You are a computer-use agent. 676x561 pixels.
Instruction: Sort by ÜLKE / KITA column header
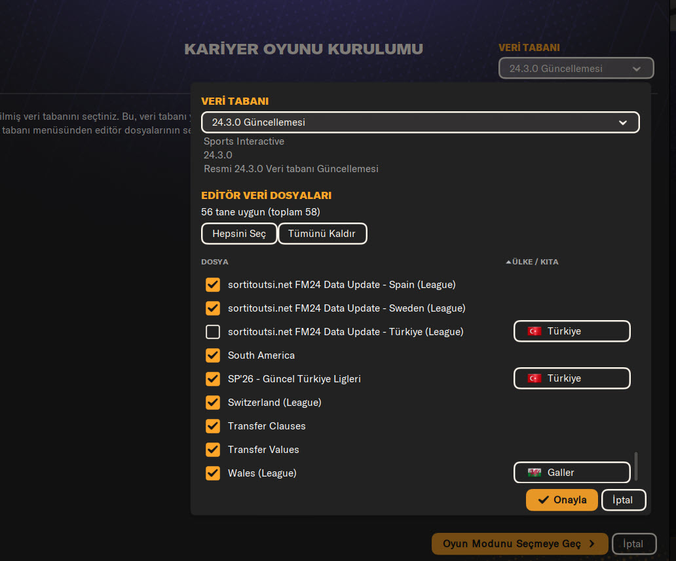pos(535,262)
